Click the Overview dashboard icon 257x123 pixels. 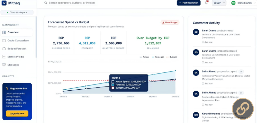(4, 32)
